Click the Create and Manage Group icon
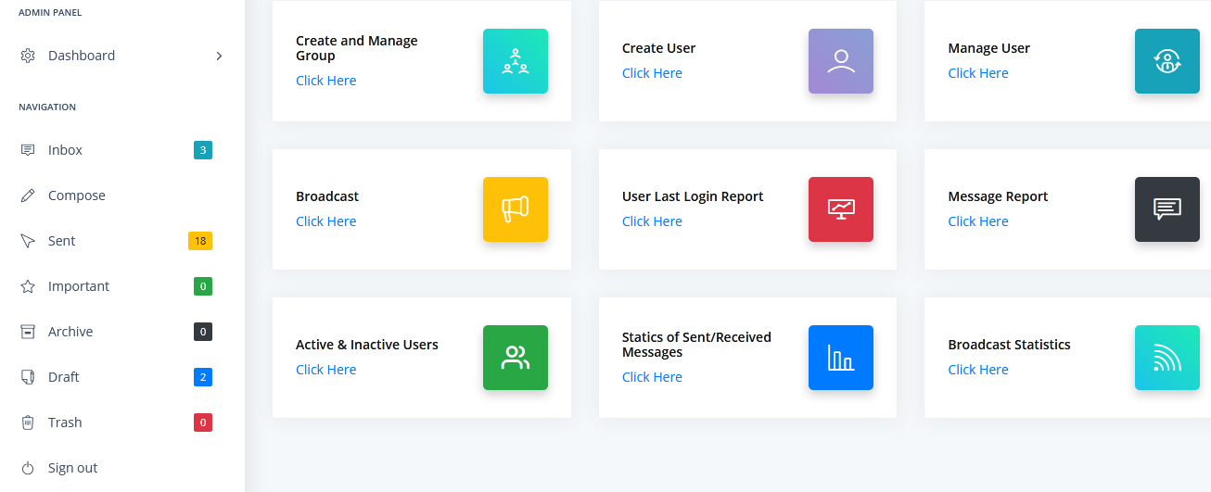The height and width of the screenshot is (492, 1211). click(515, 61)
